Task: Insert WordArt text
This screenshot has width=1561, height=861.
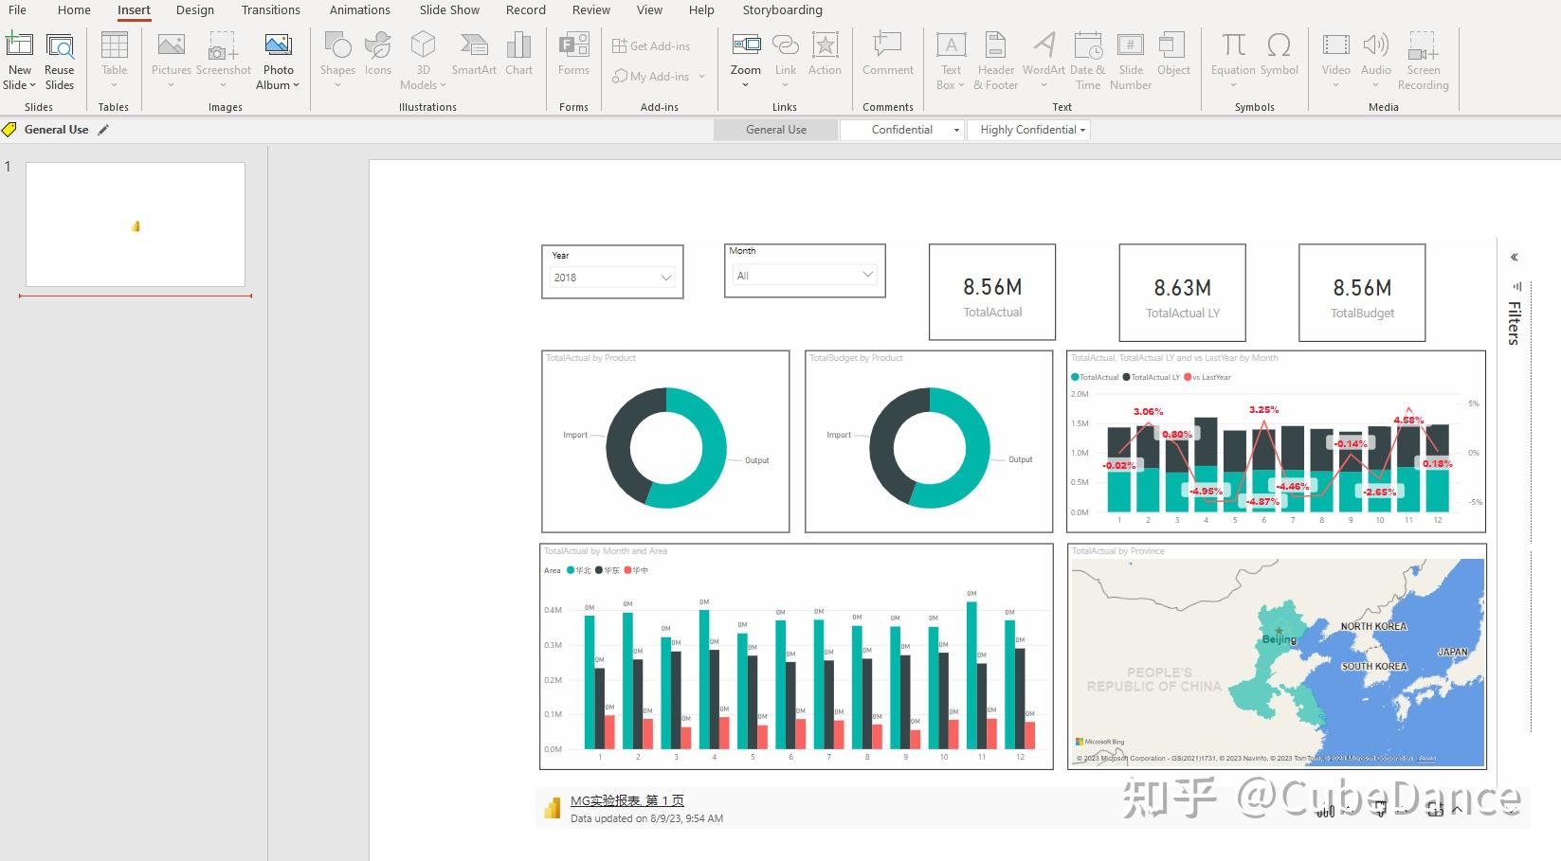Action: 1043,57
